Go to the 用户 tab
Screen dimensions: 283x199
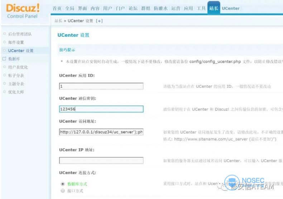click(x=107, y=9)
